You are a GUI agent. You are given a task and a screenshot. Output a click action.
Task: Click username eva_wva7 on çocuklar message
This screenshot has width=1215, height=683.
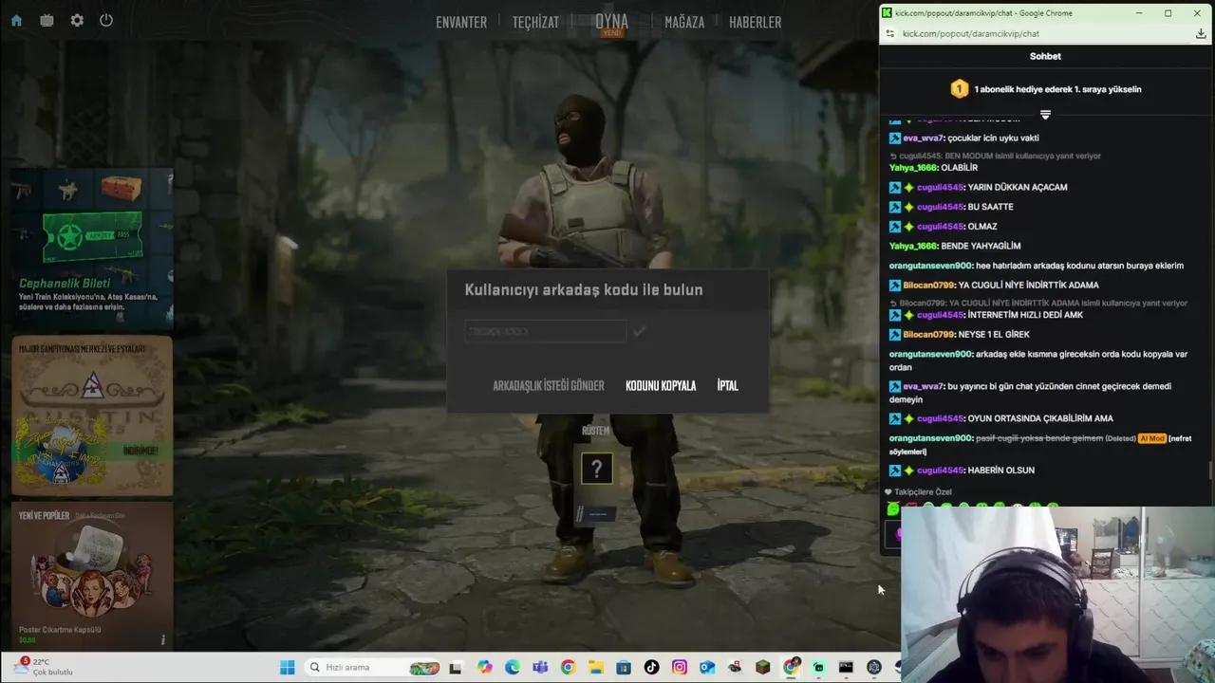tap(924, 138)
